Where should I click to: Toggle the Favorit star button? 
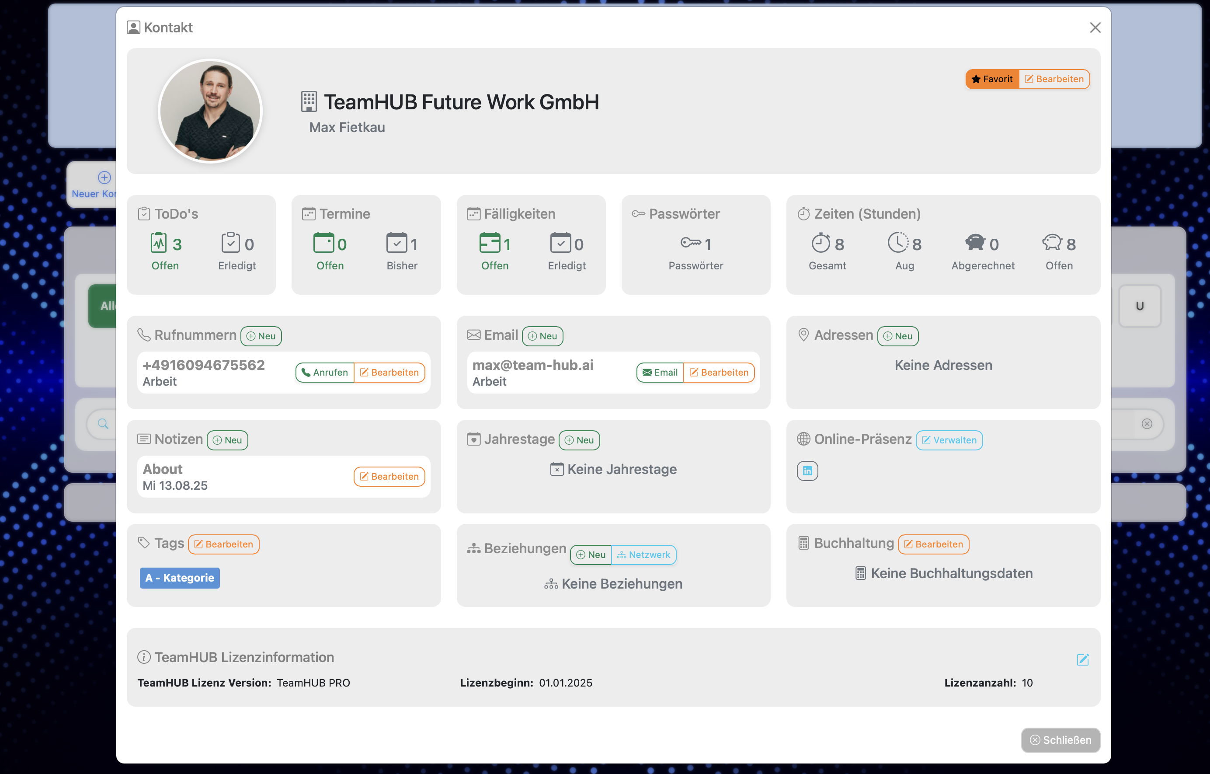(x=992, y=79)
